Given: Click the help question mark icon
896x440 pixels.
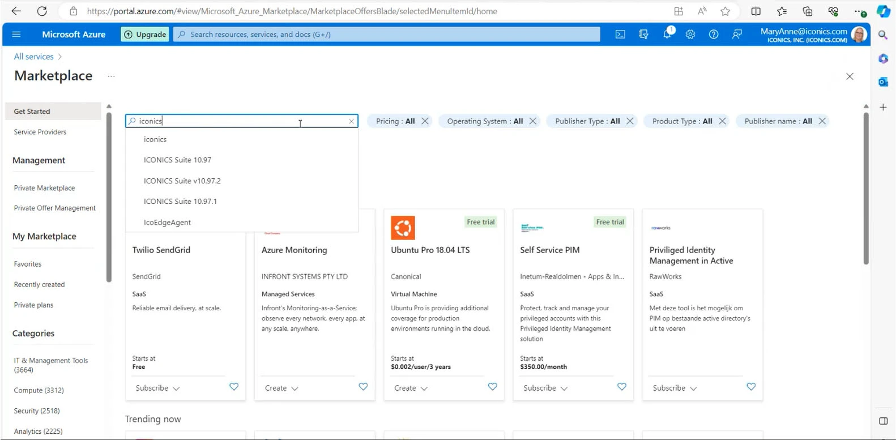Looking at the screenshot, I should point(714,35).
